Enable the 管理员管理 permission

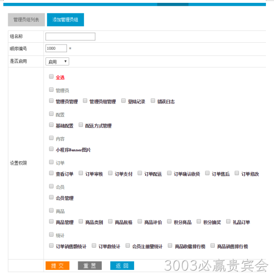[x=51, y=101]
